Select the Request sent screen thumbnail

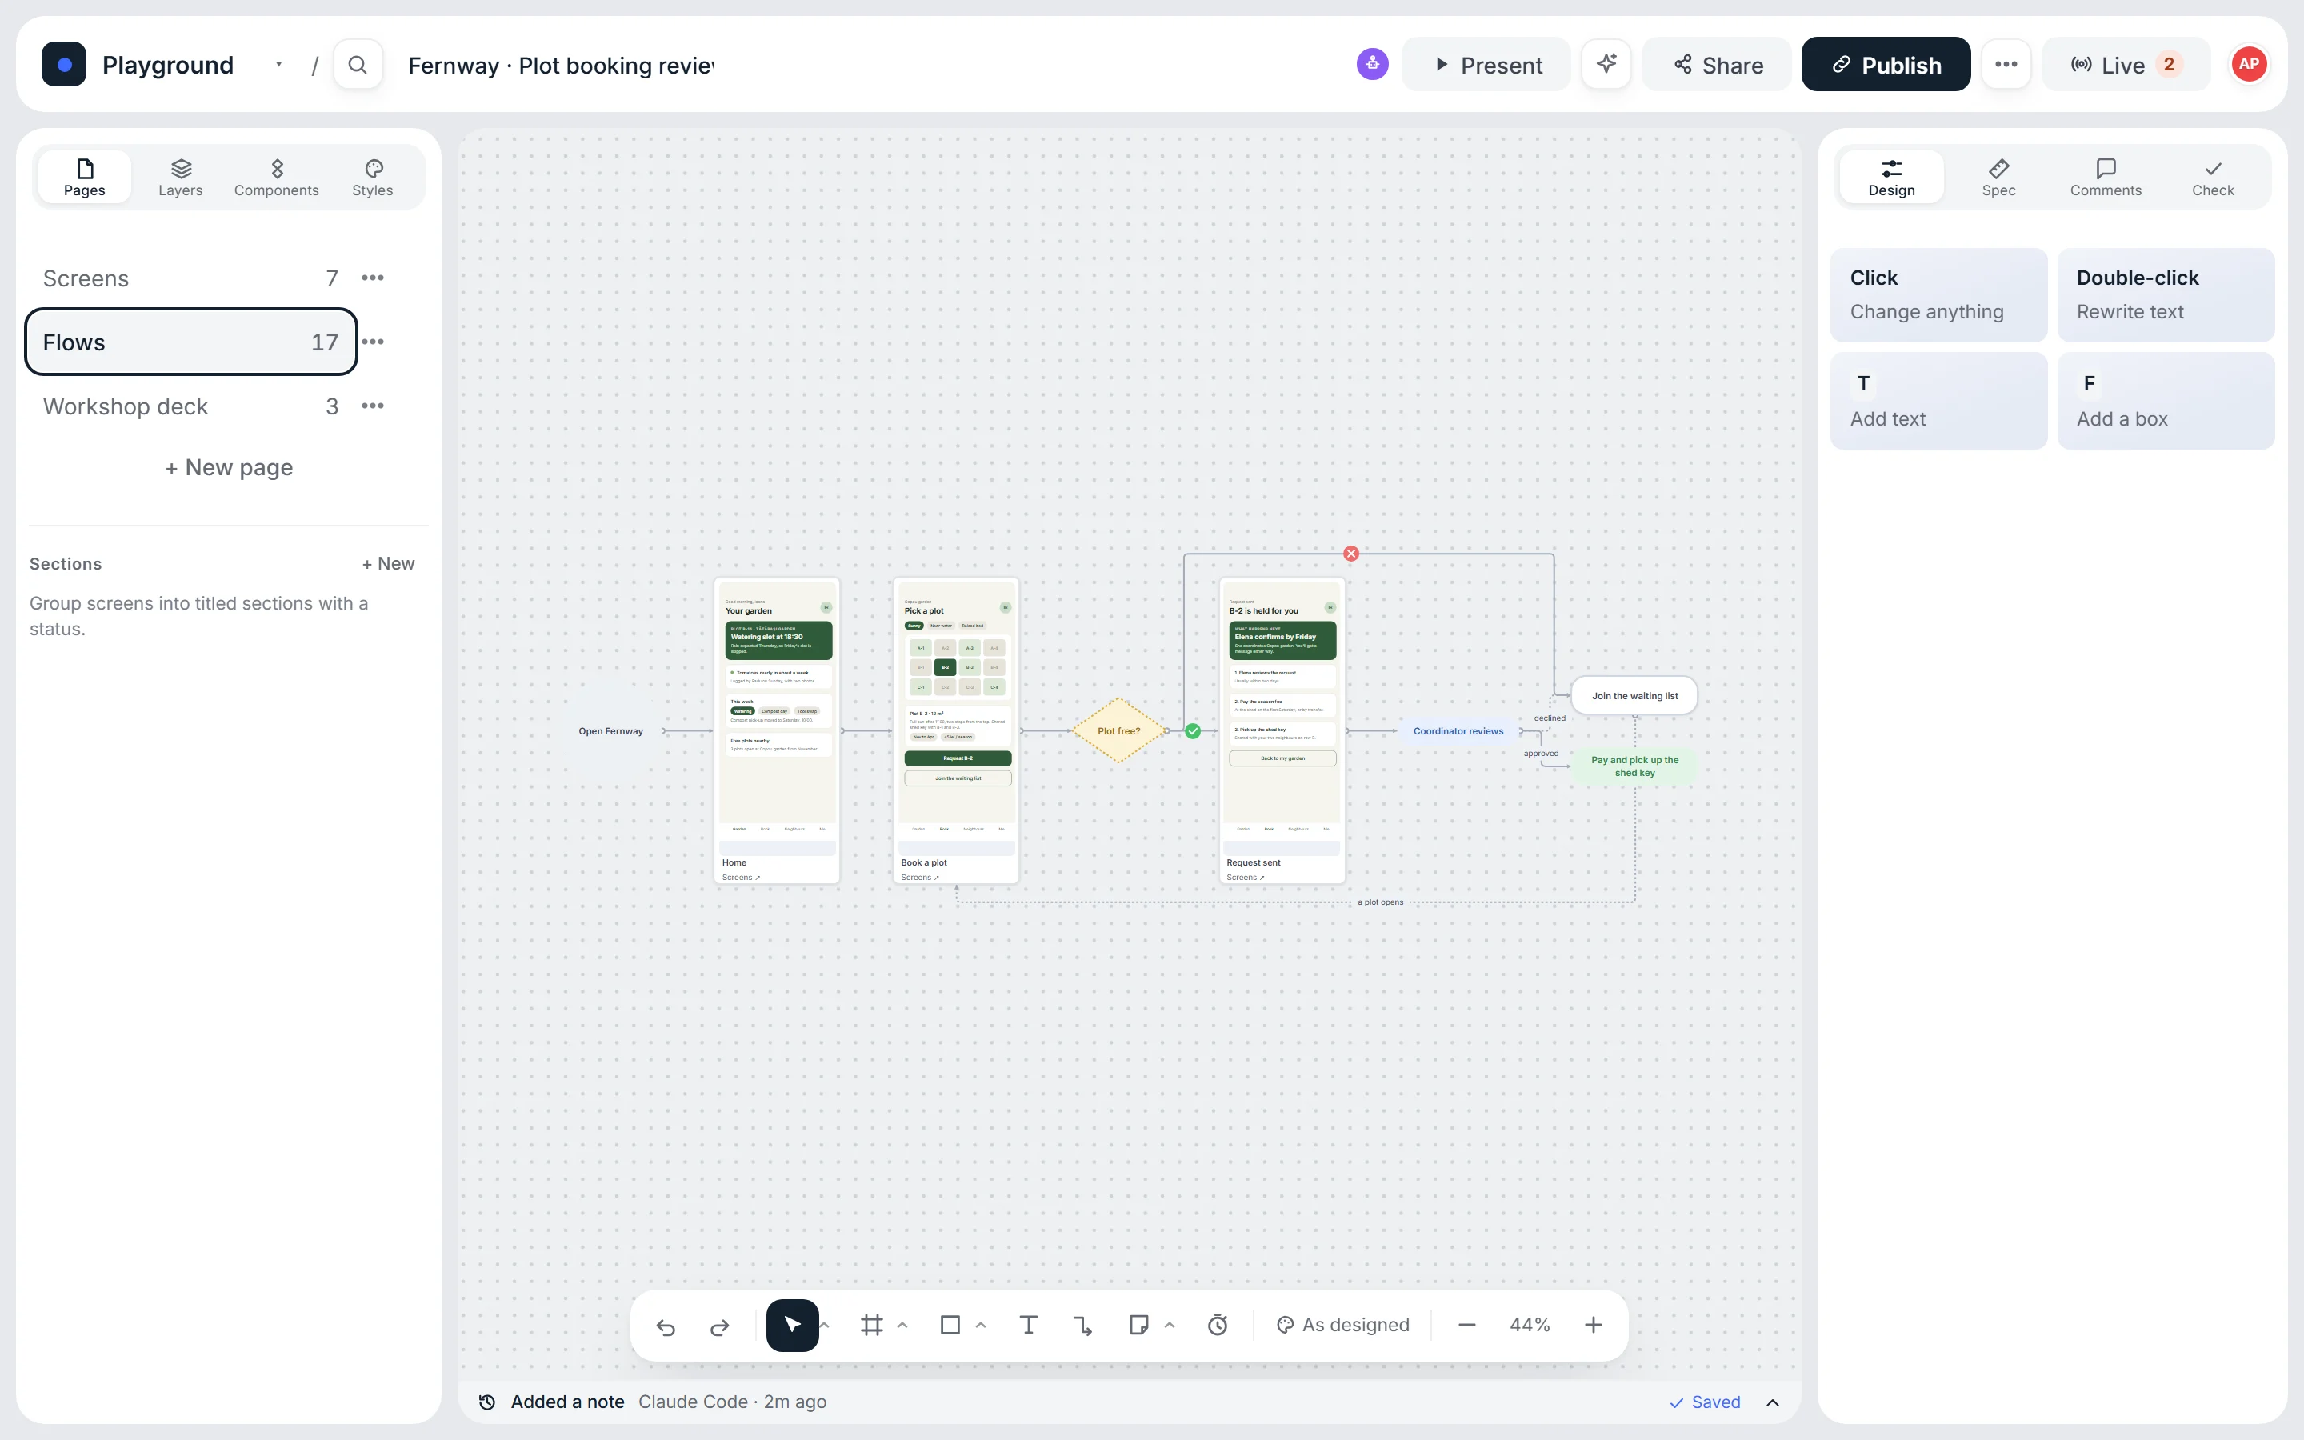coord(1282,730)
